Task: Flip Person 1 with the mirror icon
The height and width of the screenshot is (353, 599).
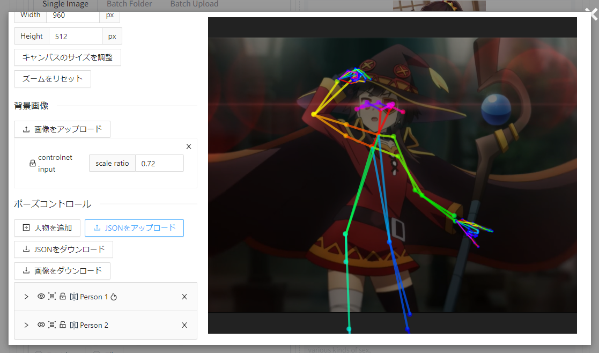Action: [73, 297]
